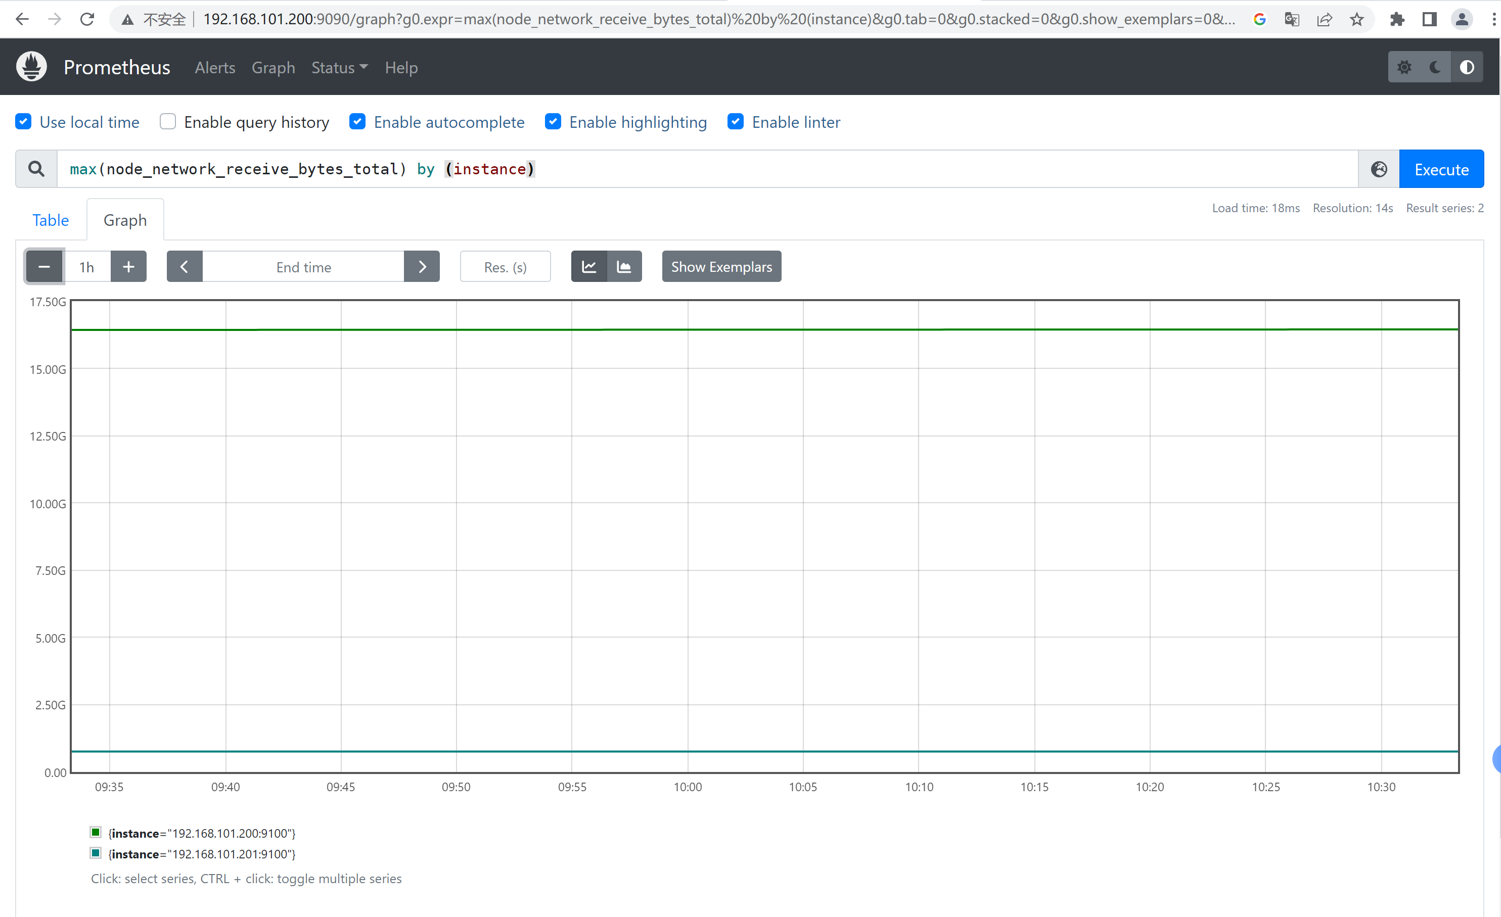
Task: Open translate page icon in address bar
Action: coord(1292,20)
